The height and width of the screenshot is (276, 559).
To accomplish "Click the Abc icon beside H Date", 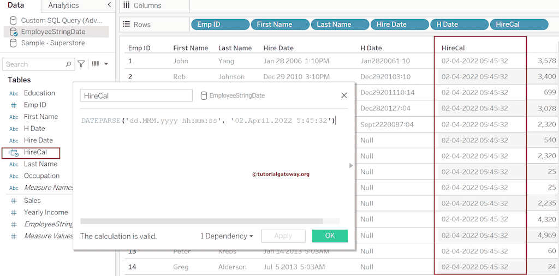I will 14,129.
